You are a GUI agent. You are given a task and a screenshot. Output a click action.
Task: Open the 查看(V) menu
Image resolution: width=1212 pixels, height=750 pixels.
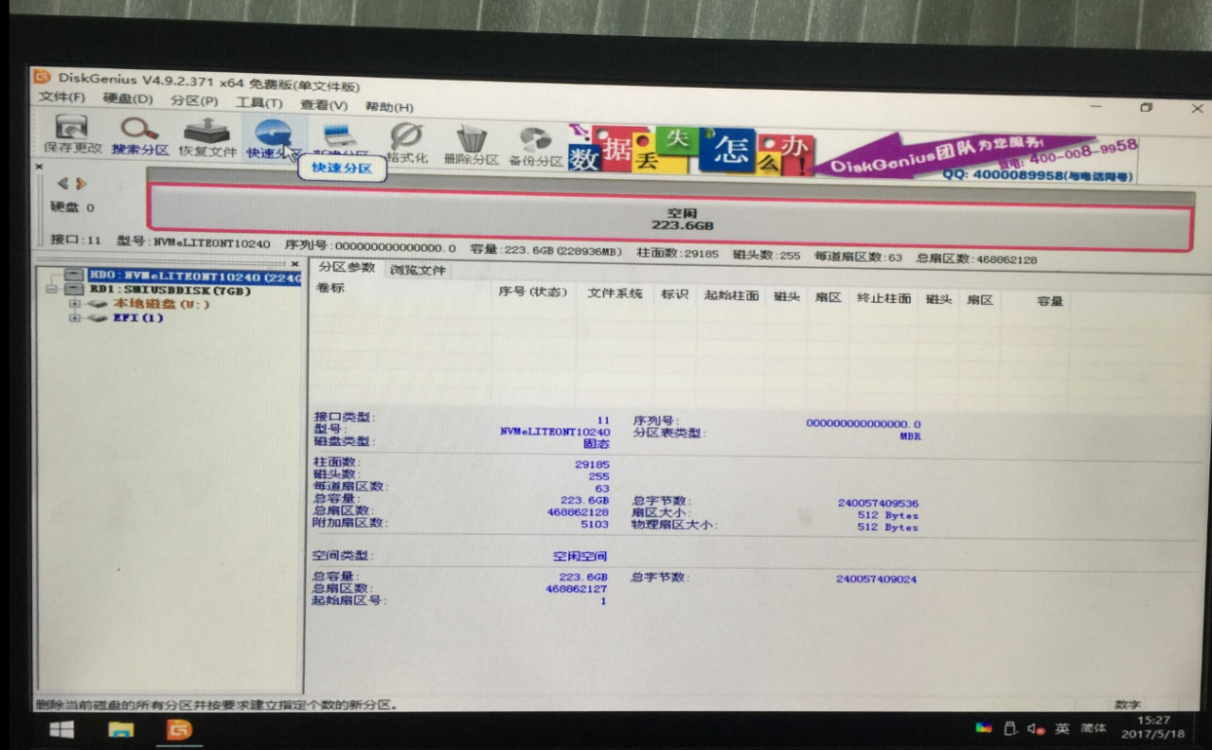point(324,105)
